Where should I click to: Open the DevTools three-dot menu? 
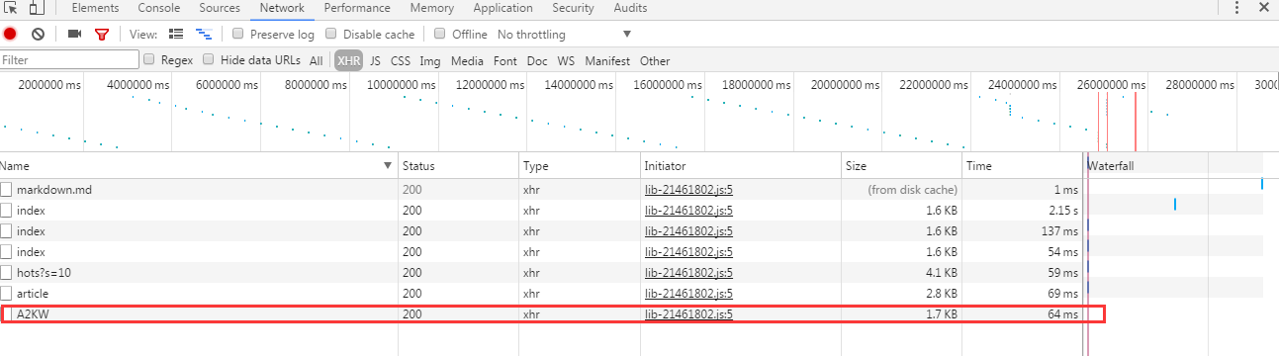1236,9
